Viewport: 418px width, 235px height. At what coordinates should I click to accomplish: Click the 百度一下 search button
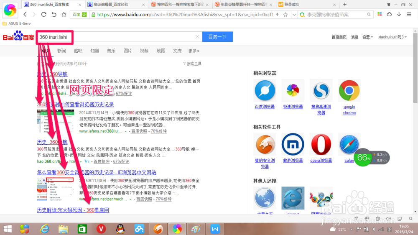[x=217, y=37]
